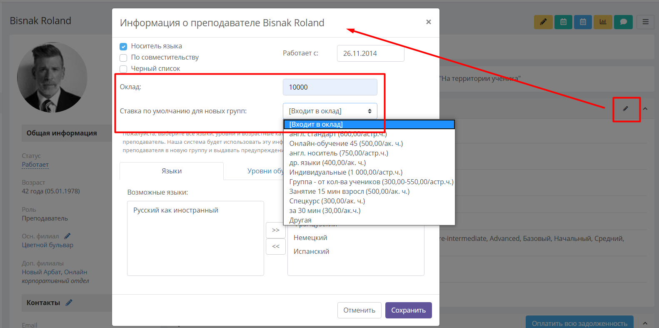659x328 pixels.
Task: Select 'англ. стандарт' rate option
Action: 369,134
